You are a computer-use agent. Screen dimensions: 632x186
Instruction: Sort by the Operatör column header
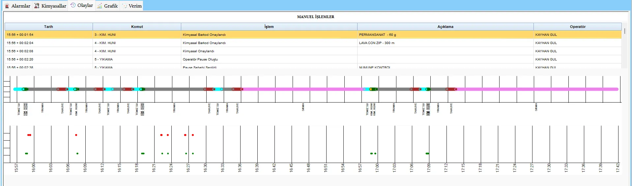[x=577, y=27]
